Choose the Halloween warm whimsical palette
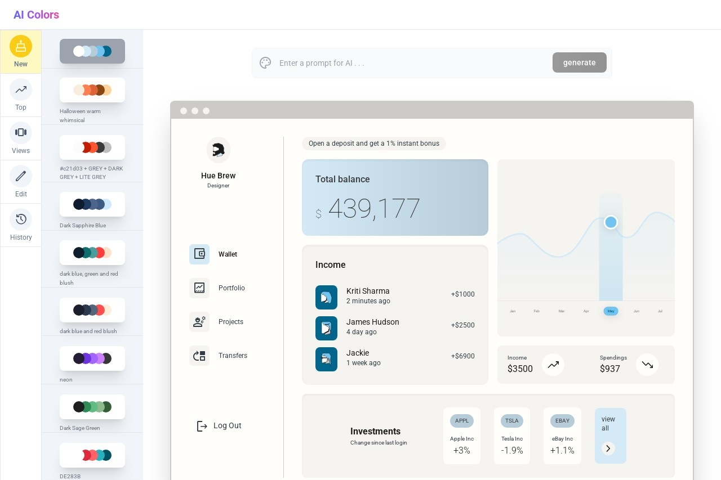This screenshot has width=721, height=480. coord(92,90)
